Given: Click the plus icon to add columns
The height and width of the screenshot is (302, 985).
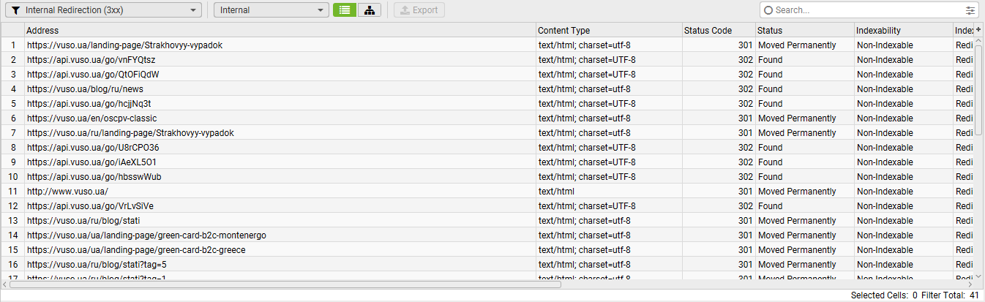Looking at the screenshot, I should [x=979, y=29].
